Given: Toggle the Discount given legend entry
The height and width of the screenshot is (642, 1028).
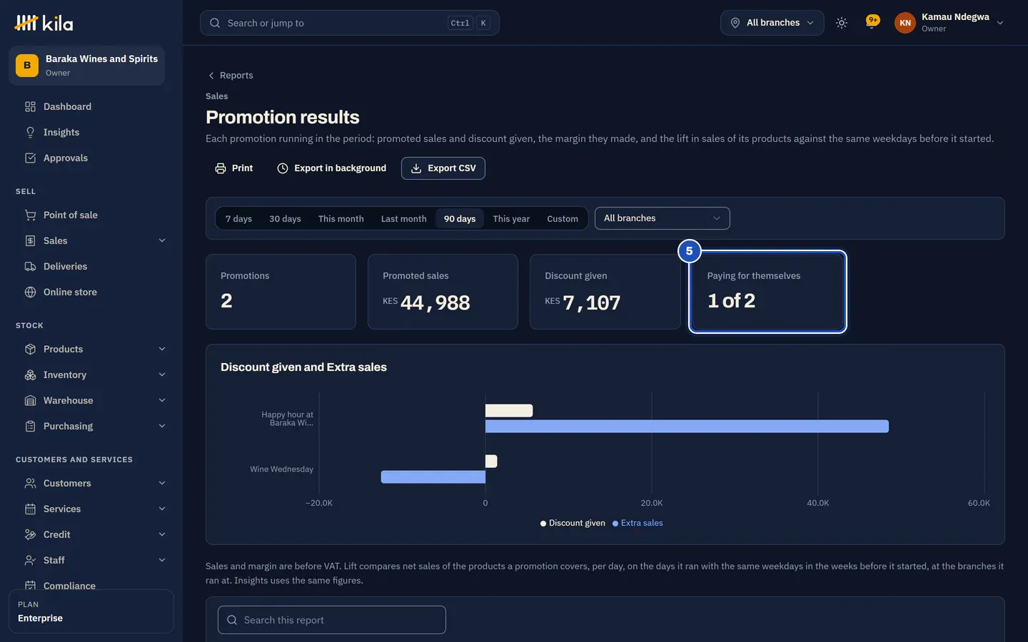Looking at the screenshot, I should tap(573, 524).
